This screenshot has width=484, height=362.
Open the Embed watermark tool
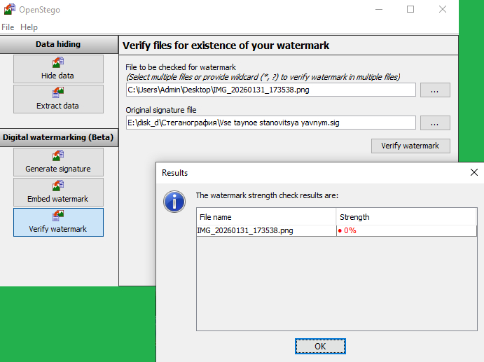click(x=58, y=192)
